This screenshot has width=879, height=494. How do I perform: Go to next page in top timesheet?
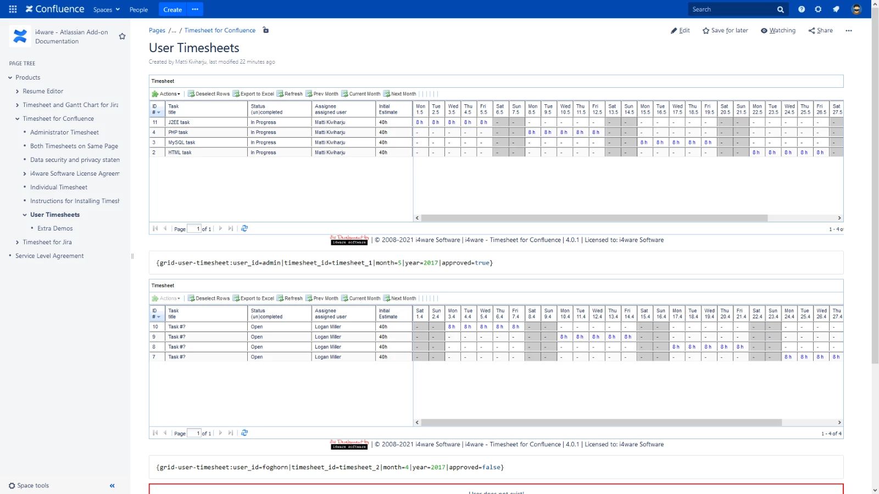pyautogui.click(x=221, y=228)
